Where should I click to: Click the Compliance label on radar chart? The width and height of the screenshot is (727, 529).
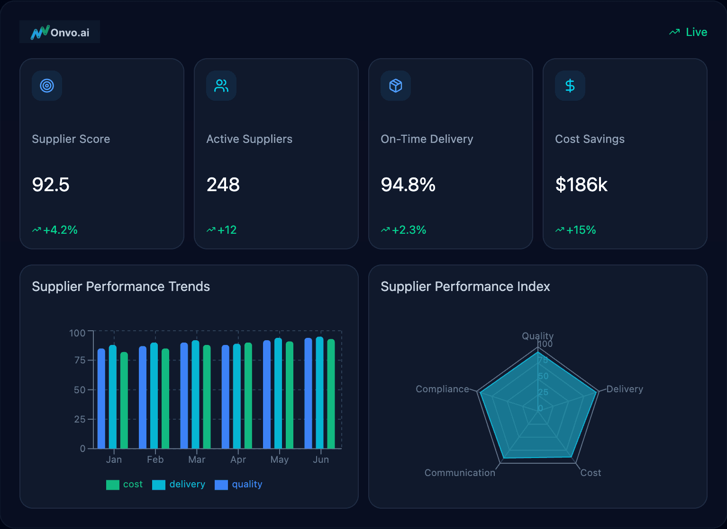442,389
